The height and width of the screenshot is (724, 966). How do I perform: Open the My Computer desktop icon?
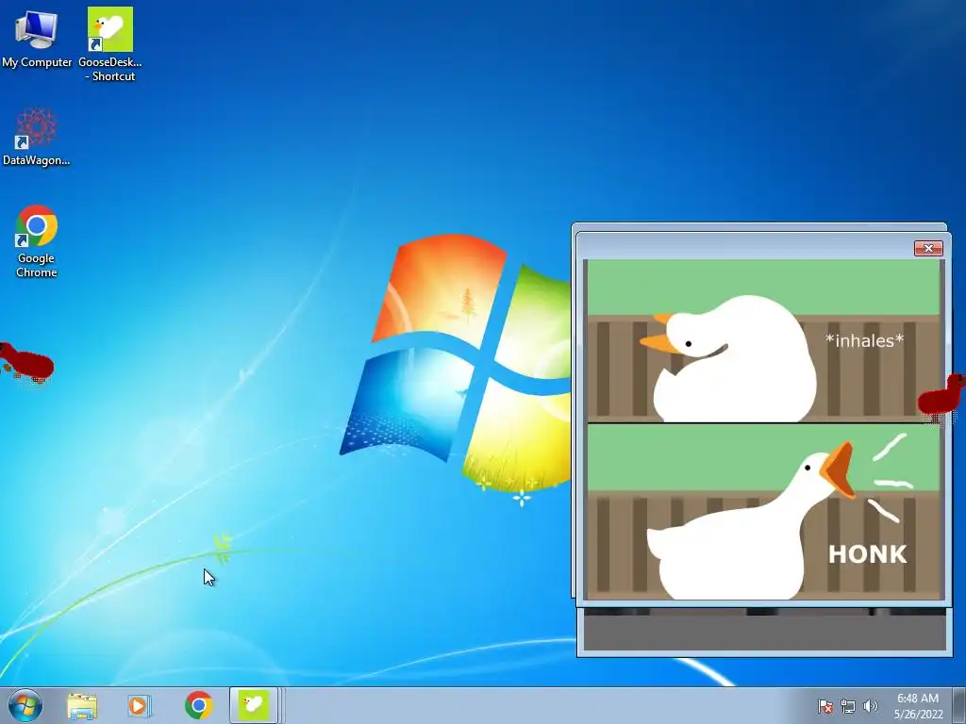pyautogui.click(x=37, y=39)
